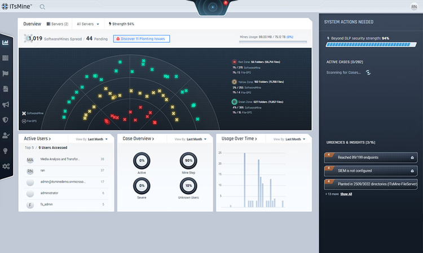The width and height of the screenshot is (423, 253).
Task: Select the administrator user row
Action: 66,193
